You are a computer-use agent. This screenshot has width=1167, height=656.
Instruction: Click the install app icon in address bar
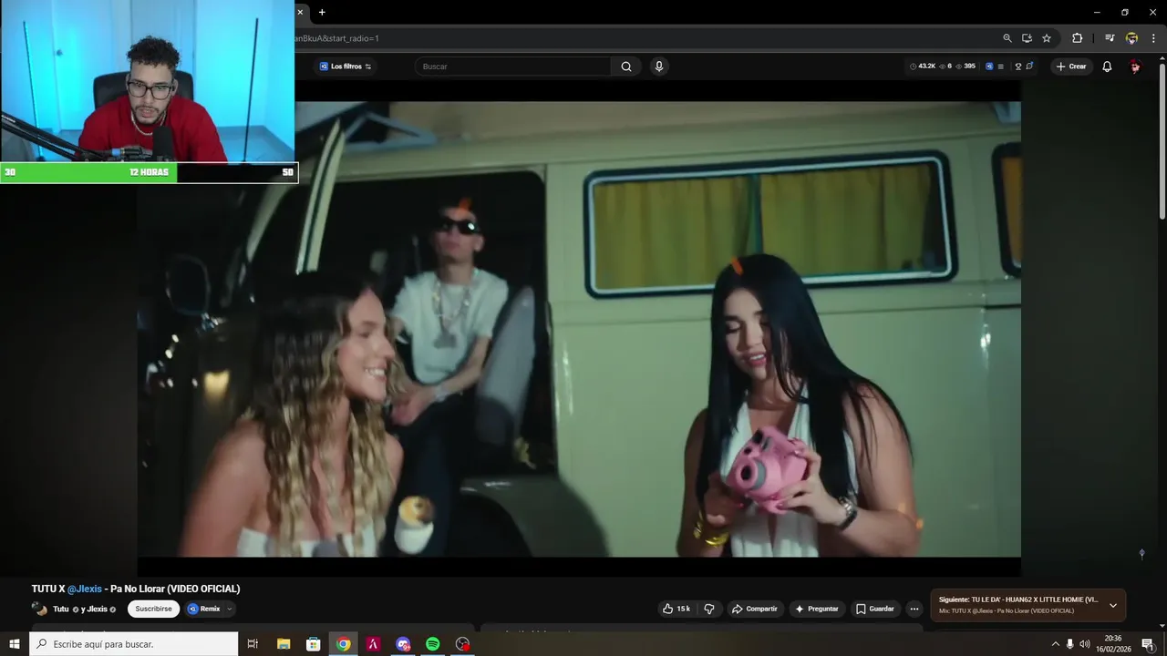pos(1027,38)
